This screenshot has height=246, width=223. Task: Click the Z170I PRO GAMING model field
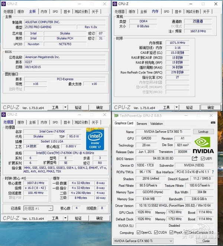tap(50, 27)
